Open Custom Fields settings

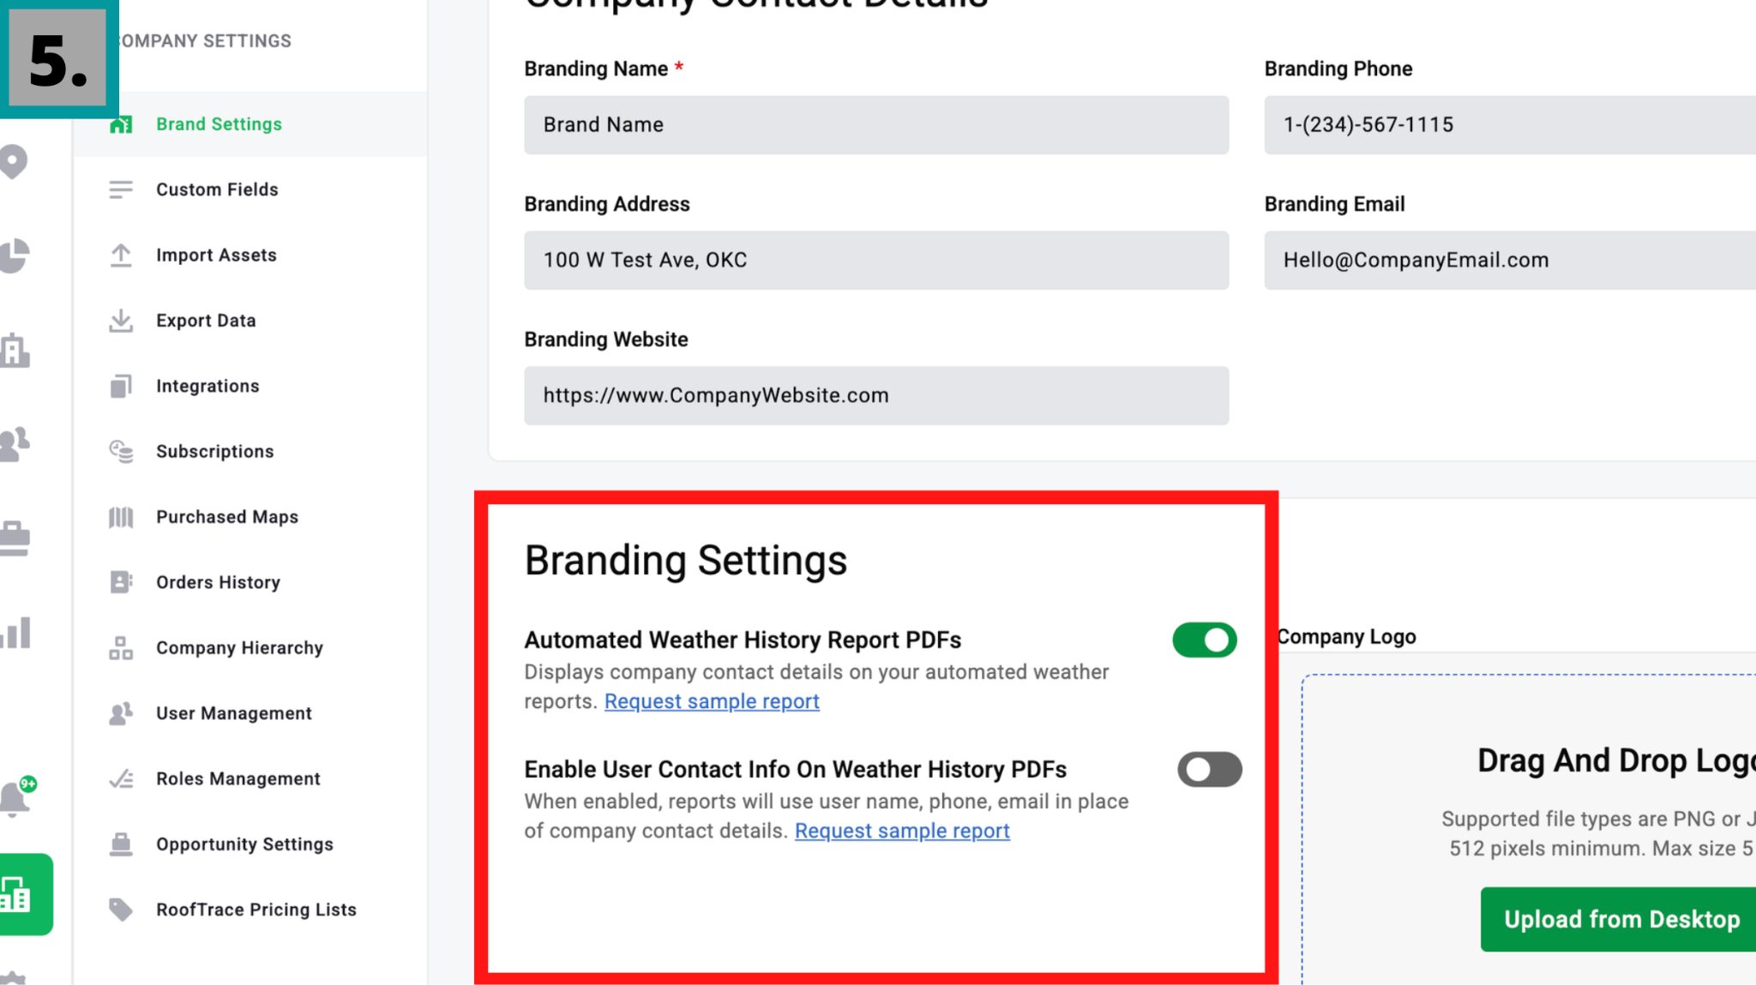click(217, 189)
